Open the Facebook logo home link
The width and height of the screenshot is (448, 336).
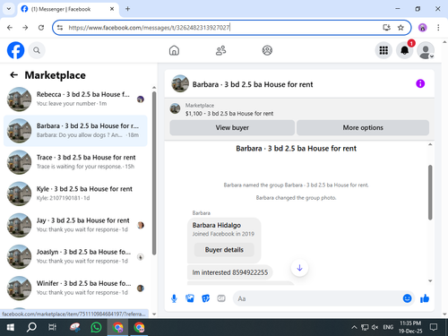click(x=15, y=50)
